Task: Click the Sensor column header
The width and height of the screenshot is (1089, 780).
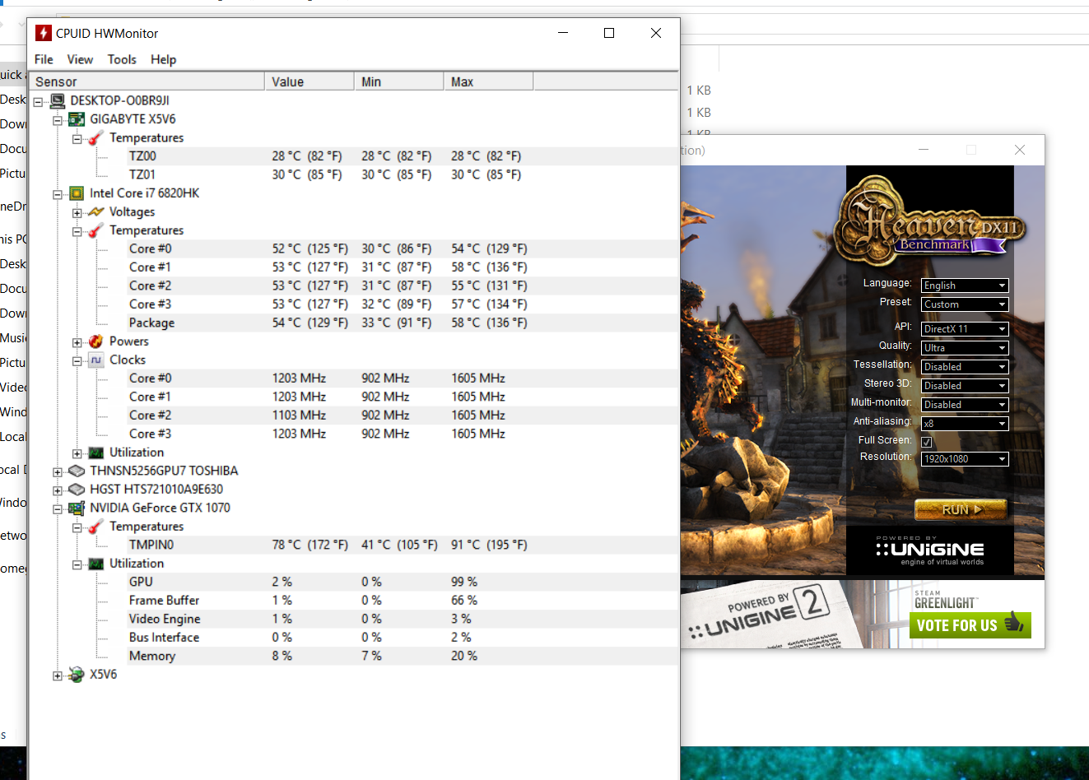Action: (x=147, y=81)
